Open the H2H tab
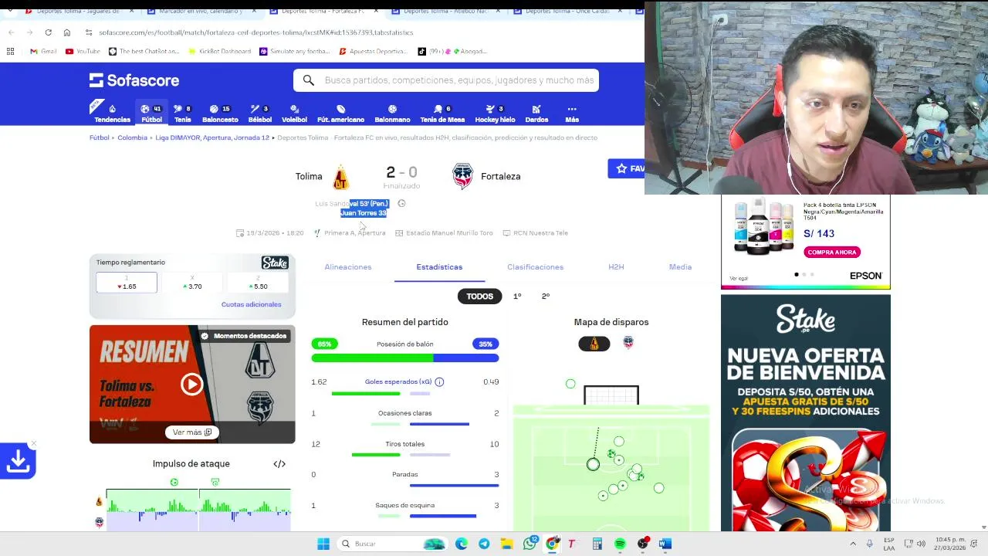Screen dimensions: 988x556 616,267
